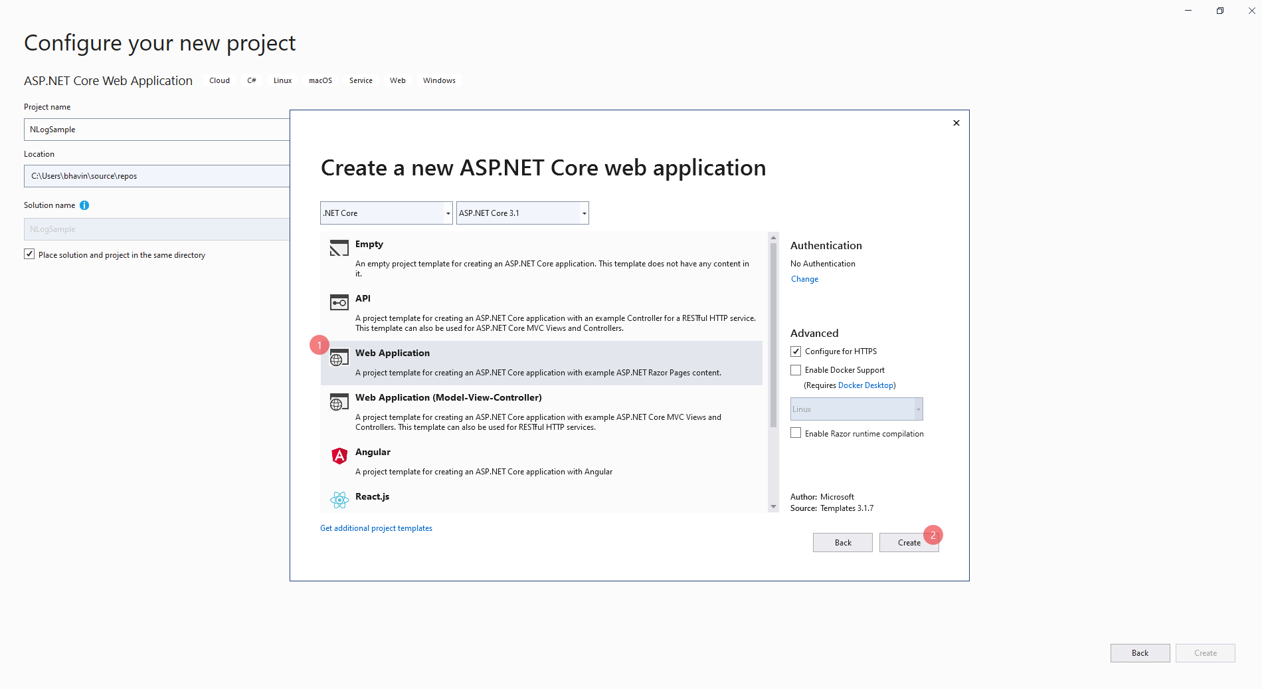
Task: Select the Empty template title
Action: click(x=369, y=244)
